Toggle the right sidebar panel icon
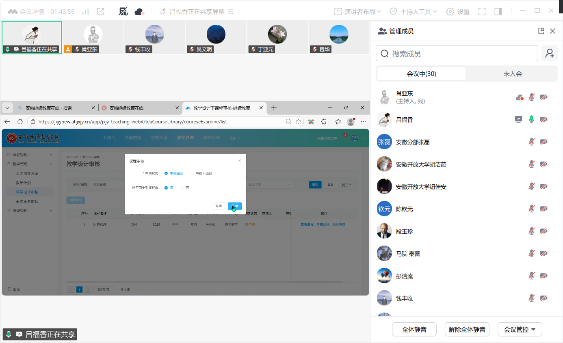The image size is (563, 343). 498,12
